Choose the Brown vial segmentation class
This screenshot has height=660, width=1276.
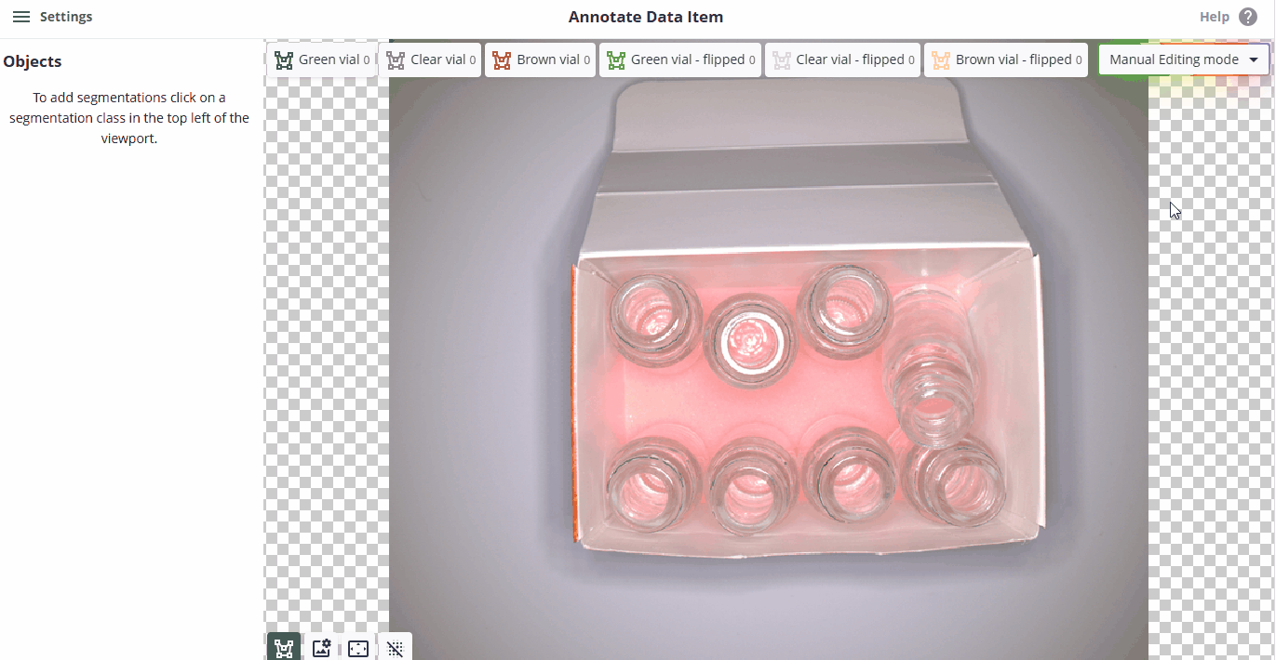click(540, 59)
